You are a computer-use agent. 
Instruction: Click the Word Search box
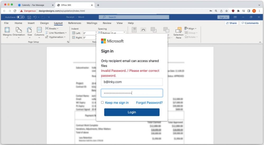click(134, 17)
